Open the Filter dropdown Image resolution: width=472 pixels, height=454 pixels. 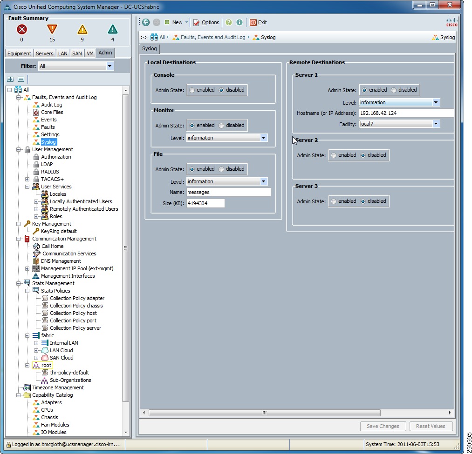[x=110, y=66]
